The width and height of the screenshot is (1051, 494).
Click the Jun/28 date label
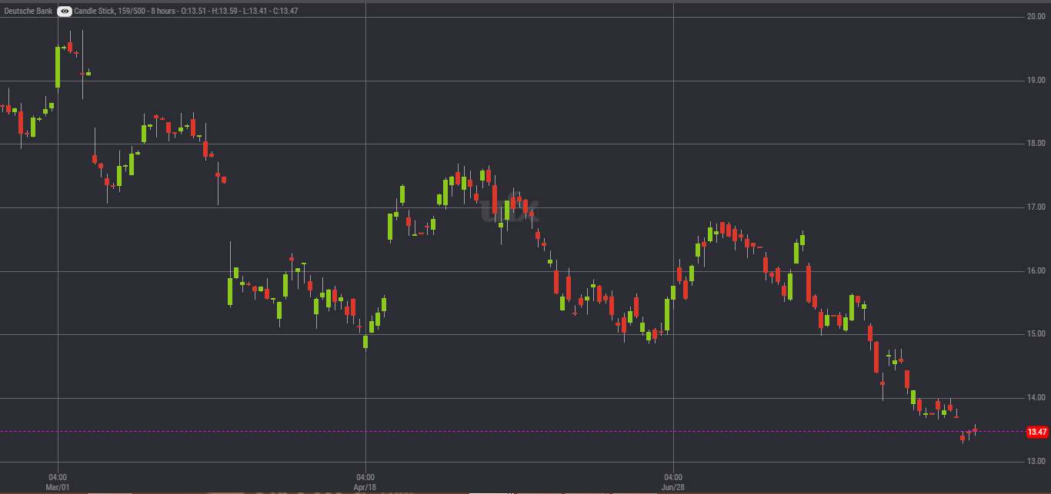pos(673,488)
